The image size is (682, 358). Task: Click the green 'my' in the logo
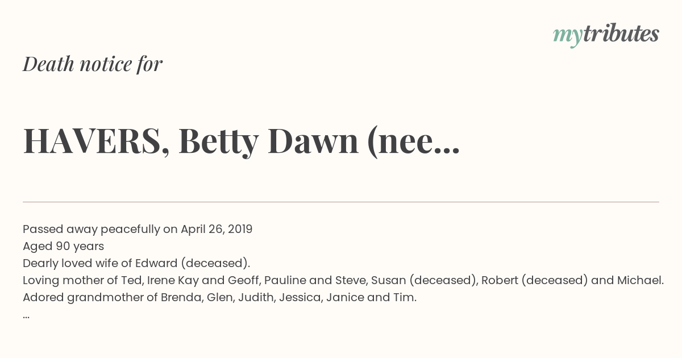tap(568, 36)
